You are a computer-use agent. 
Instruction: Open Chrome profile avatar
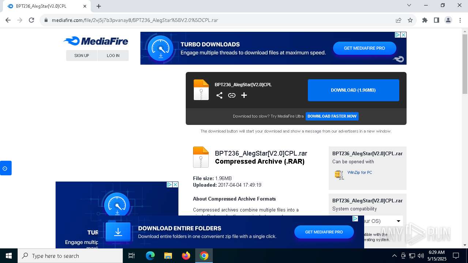pyautogui.click(x=448, y=20)
